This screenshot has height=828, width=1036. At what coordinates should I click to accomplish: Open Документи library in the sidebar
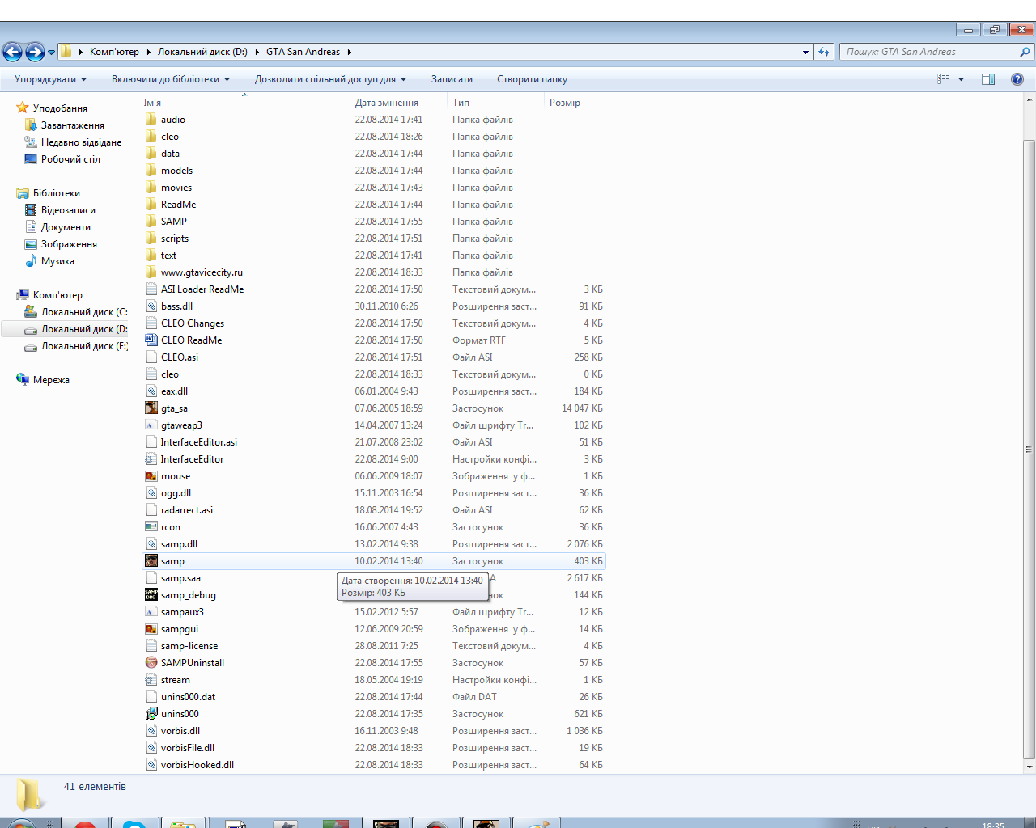tap(66, 227)
